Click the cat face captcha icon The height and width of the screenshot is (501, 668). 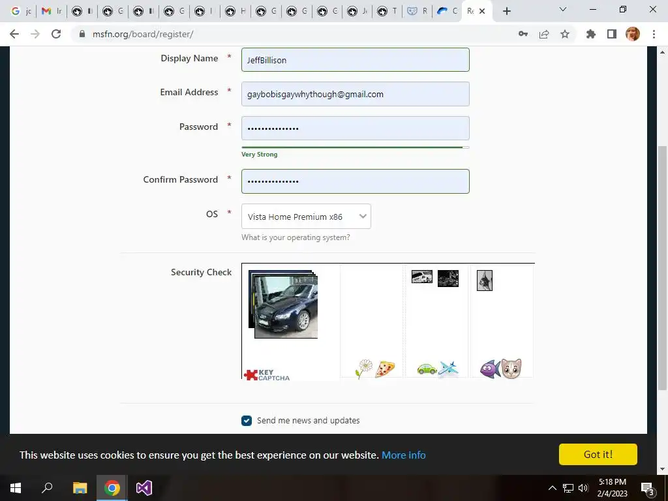tap(511, 369)
